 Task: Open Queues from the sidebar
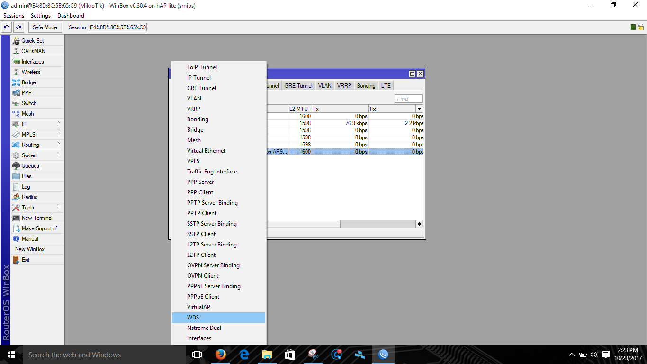tap(29, 165)
